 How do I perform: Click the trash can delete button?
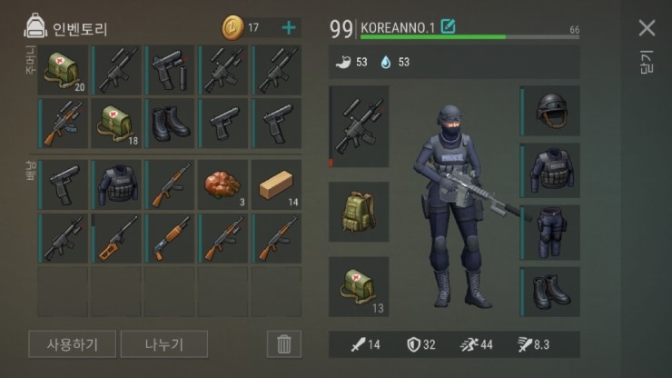[283, 344]
